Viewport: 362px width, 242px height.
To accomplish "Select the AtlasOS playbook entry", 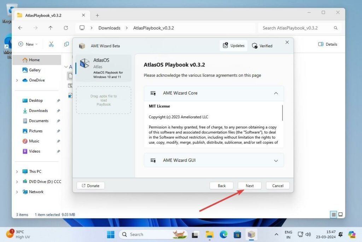I will pos(103,68).
